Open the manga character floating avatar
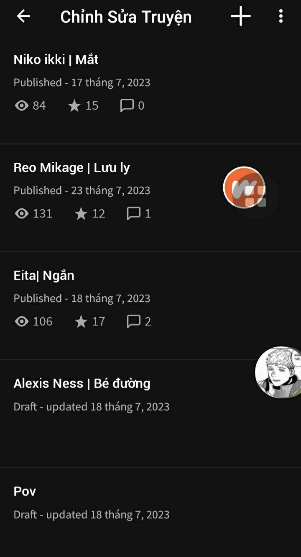The height and width of the screenshot is (557, 301). point(278,372)
